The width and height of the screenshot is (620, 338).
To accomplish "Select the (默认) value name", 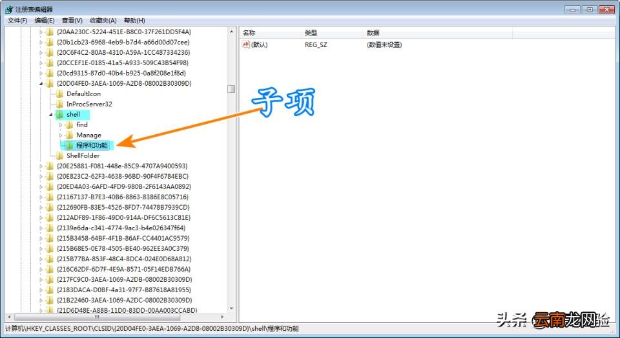I will pyautogui.click(x=260, y=45).
